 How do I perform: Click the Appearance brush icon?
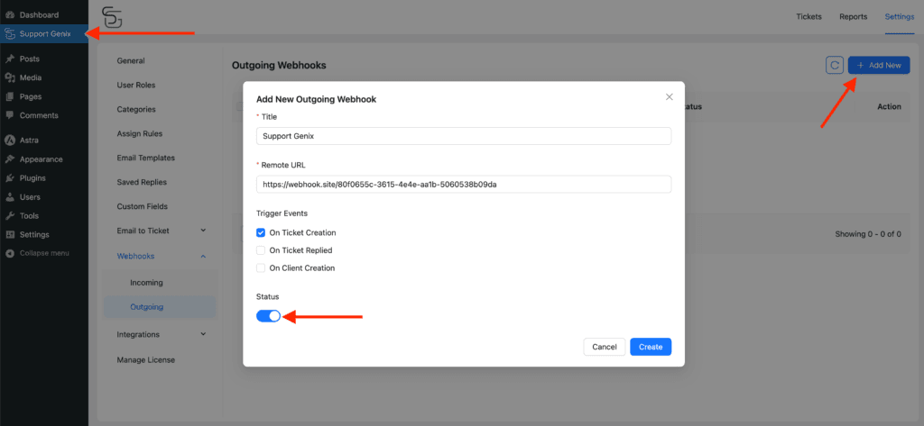(9, 159)
